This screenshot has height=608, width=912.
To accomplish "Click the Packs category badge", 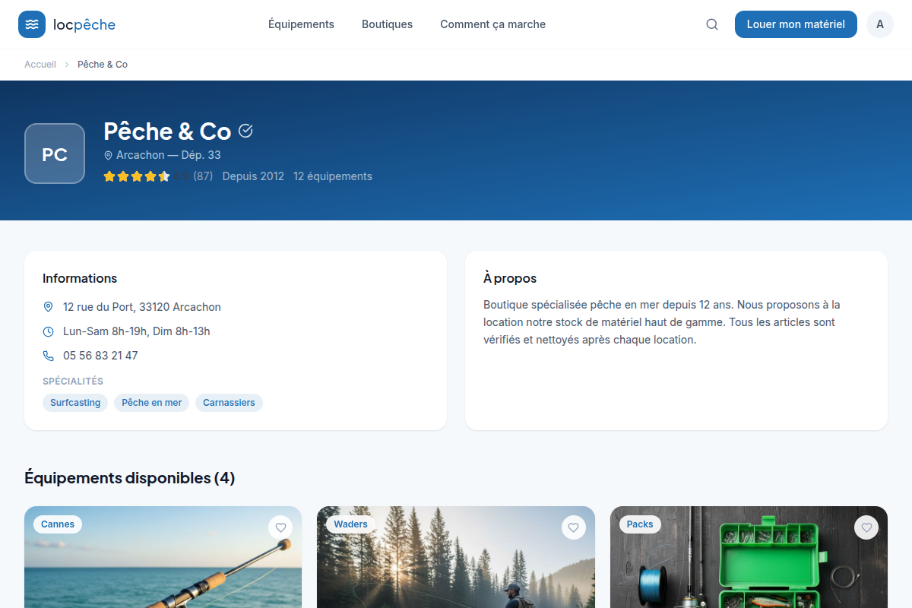I will click(x=640, y=524).
